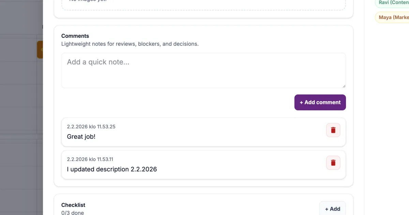The image size is (409, 215).
Task: Click the timestamp "2.2.2026 klo 11.53.25"
Action: pos(91,126)
